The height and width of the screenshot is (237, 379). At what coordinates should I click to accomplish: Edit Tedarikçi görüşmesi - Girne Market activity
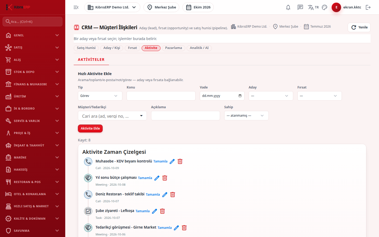(x=176, y=228)
